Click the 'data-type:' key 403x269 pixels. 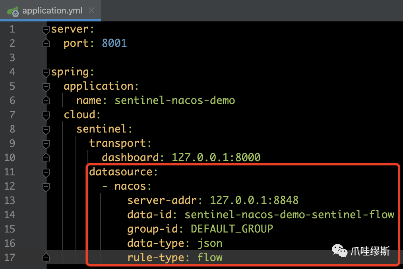[x=158, y=244]
